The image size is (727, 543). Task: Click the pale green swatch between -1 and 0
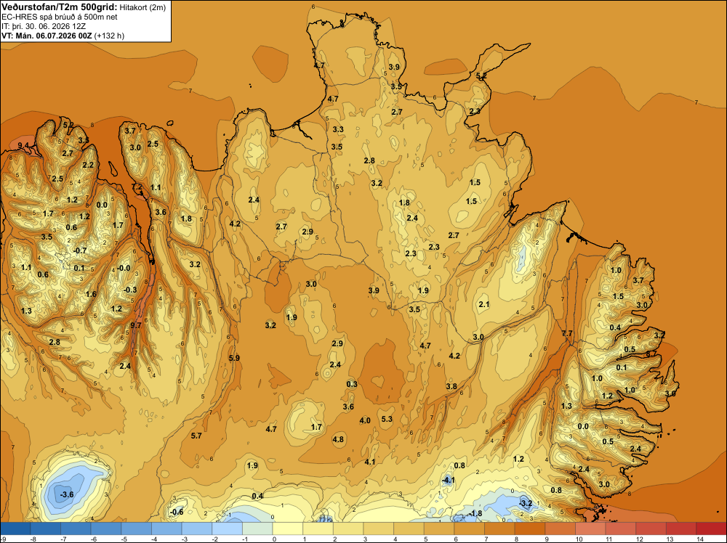pyautogui.click(x=257, y=528)
